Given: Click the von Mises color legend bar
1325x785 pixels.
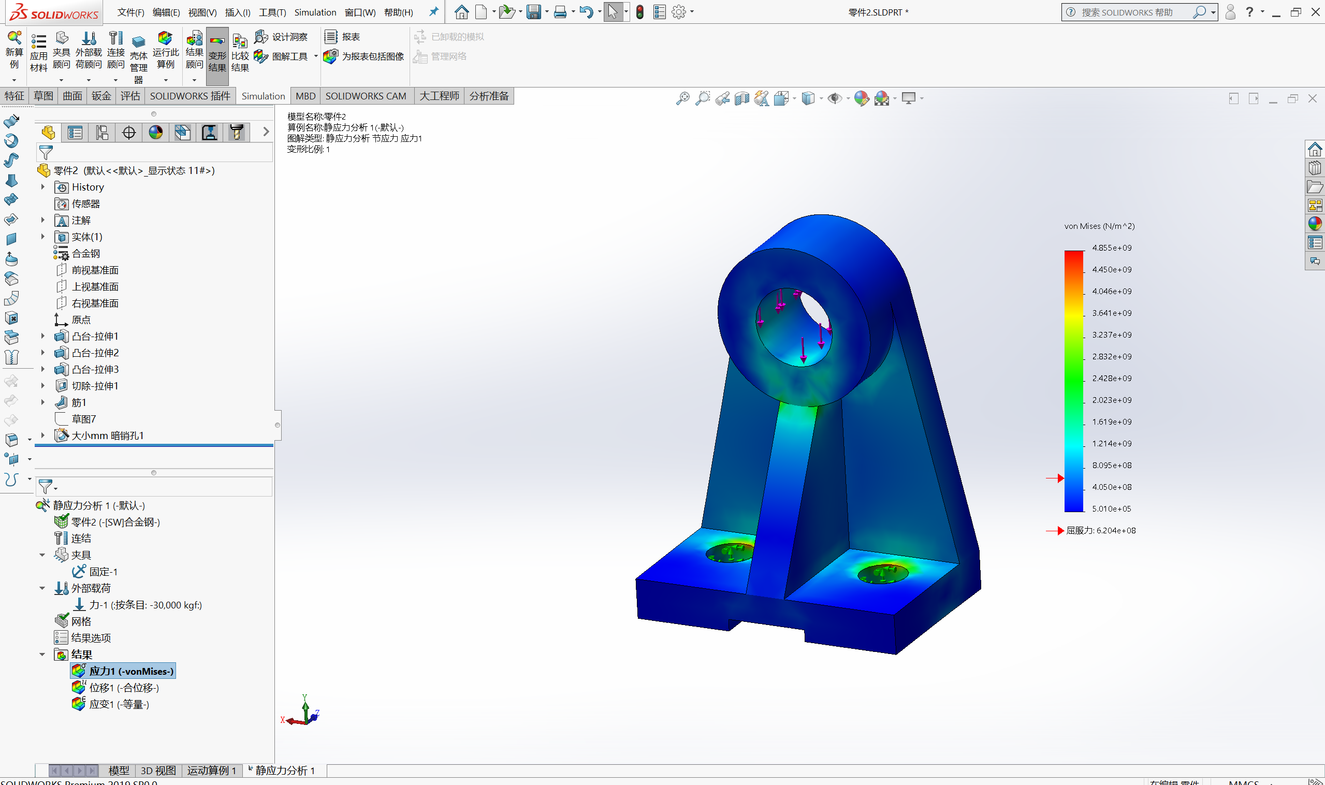Looking at the screenshot, I should (x=1074, y=381).
